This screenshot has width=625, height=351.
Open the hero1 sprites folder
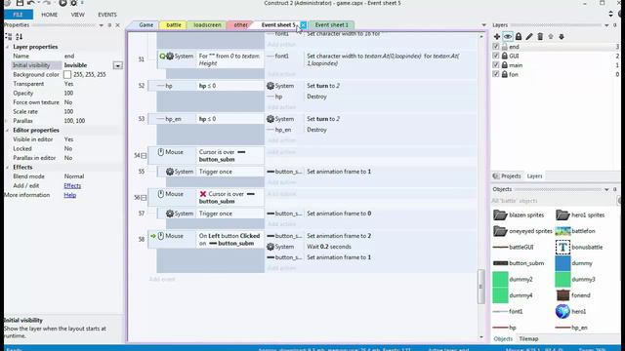(580, 214)
